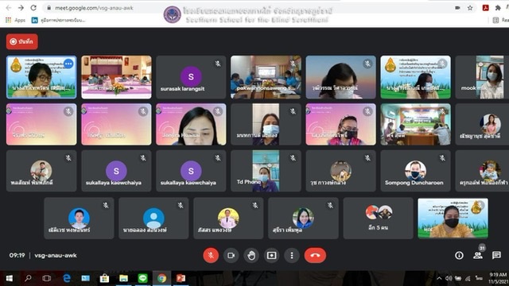Screen dimensions: 509x286
Task: Toggle the microphone mute button
Action: coord(211,256)
